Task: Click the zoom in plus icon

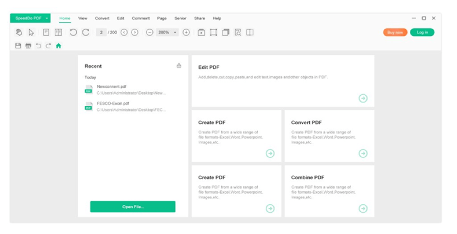Action: (186, 33)
